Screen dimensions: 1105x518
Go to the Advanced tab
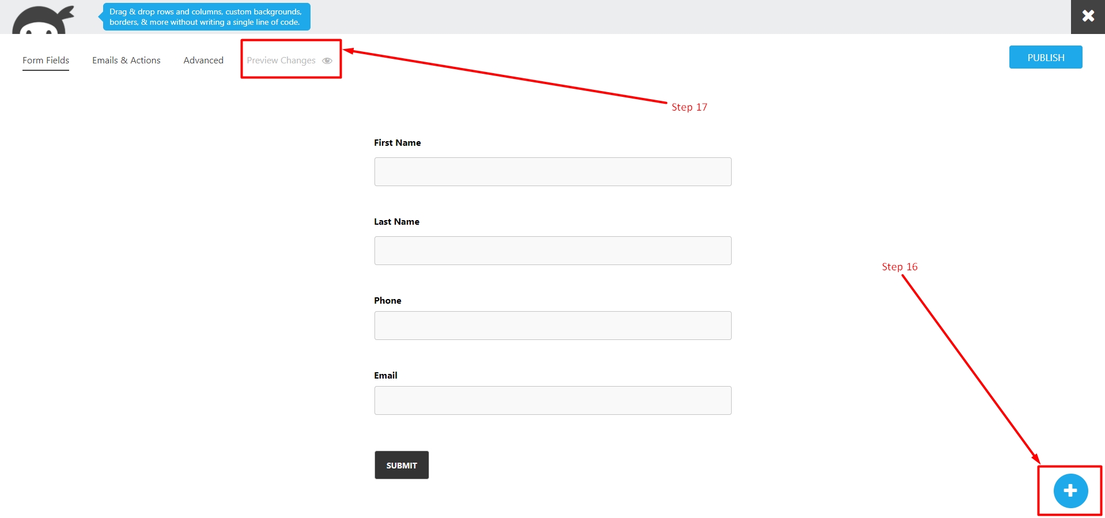(203, 61)
